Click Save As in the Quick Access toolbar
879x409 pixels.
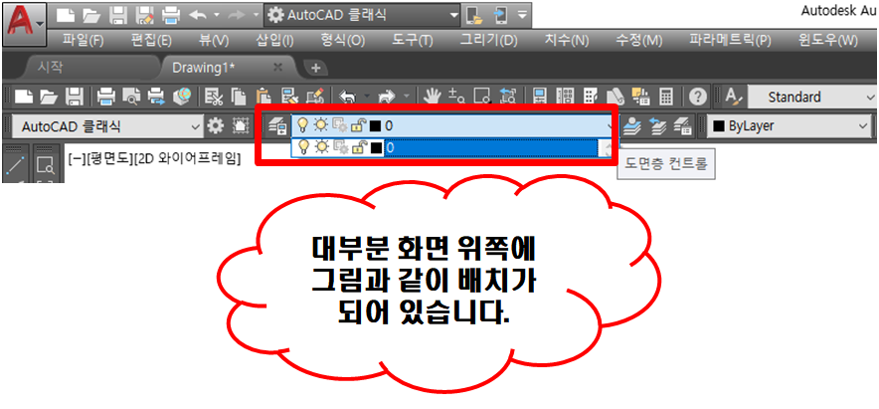tap(144, 15)
